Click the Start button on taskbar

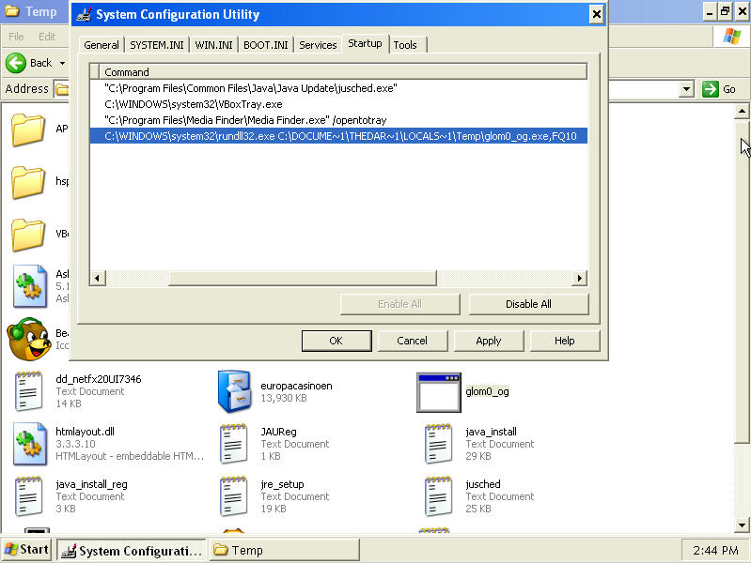(x=27, y=549)
